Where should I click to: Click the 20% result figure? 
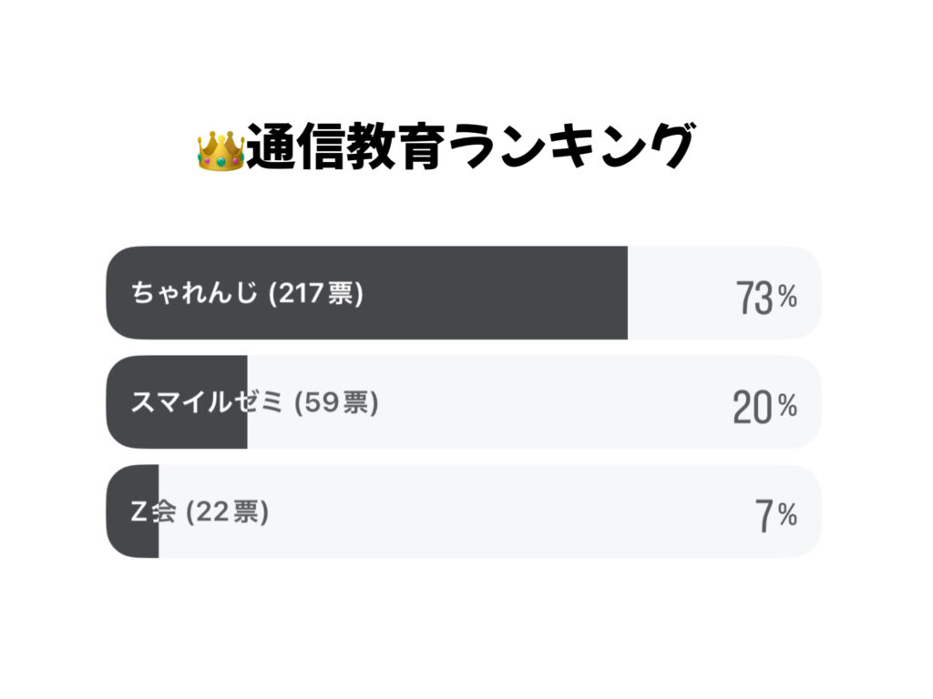[764, 407]
